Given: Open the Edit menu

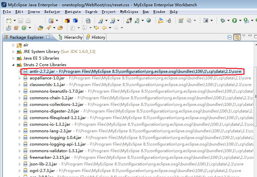Looking at the screenshot, I should (x=19, y=12).
